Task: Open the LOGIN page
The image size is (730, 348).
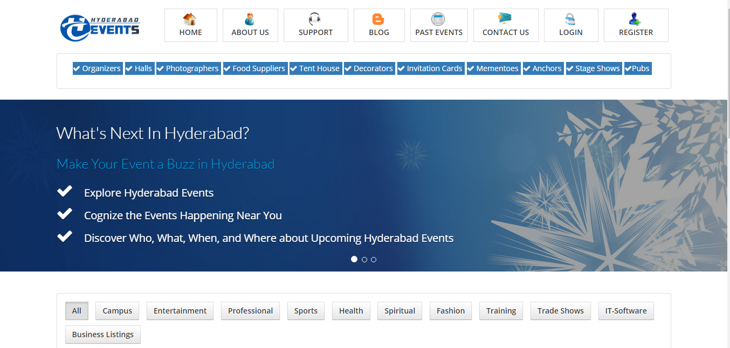Action: pyautogui.click(x=571, y=25)
